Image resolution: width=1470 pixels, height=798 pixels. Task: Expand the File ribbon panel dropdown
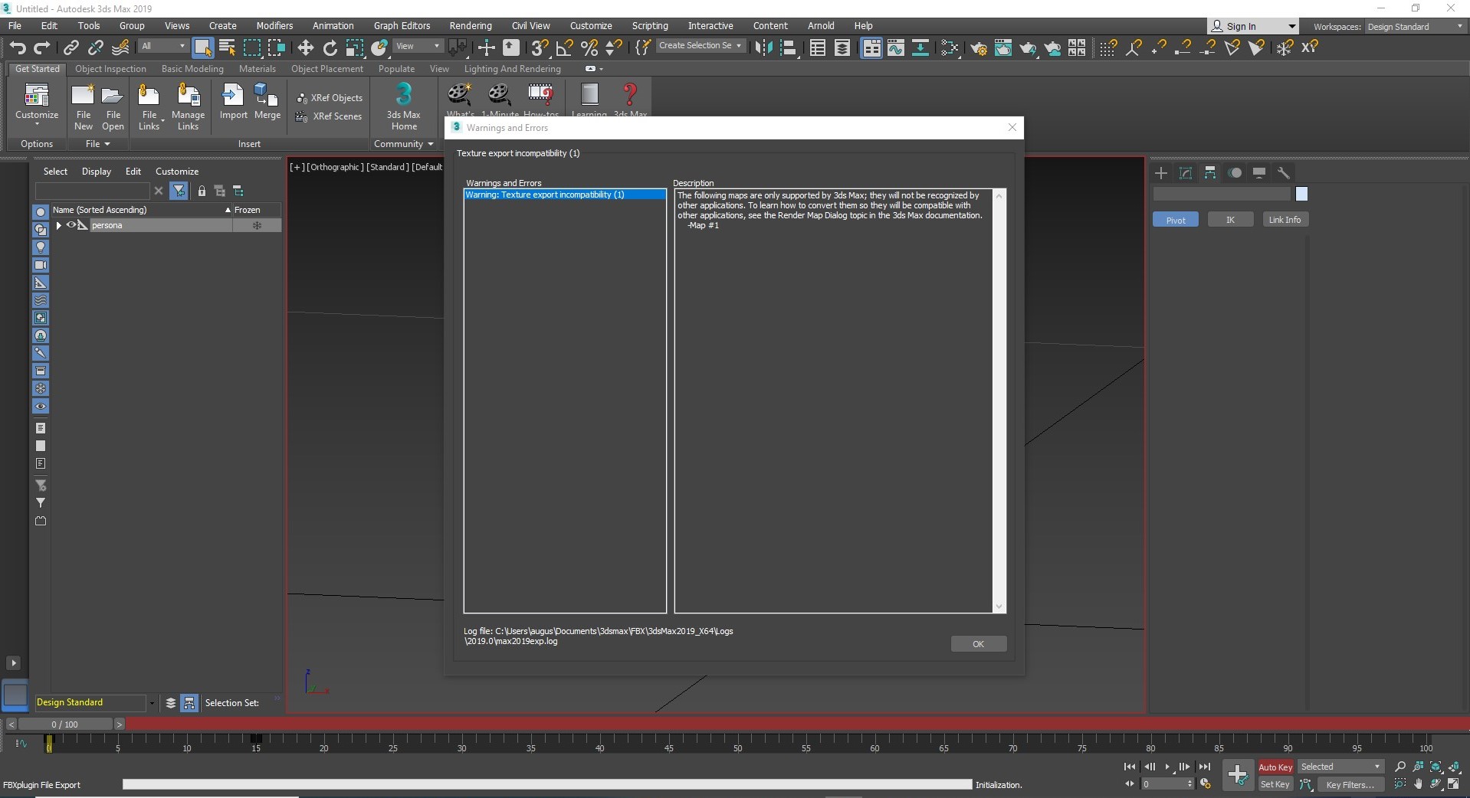click(x=97, y=144)
